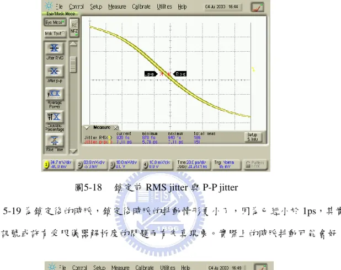Click the Pattern Lock button
The image size is (341, 270).
[x=255, y=165]
